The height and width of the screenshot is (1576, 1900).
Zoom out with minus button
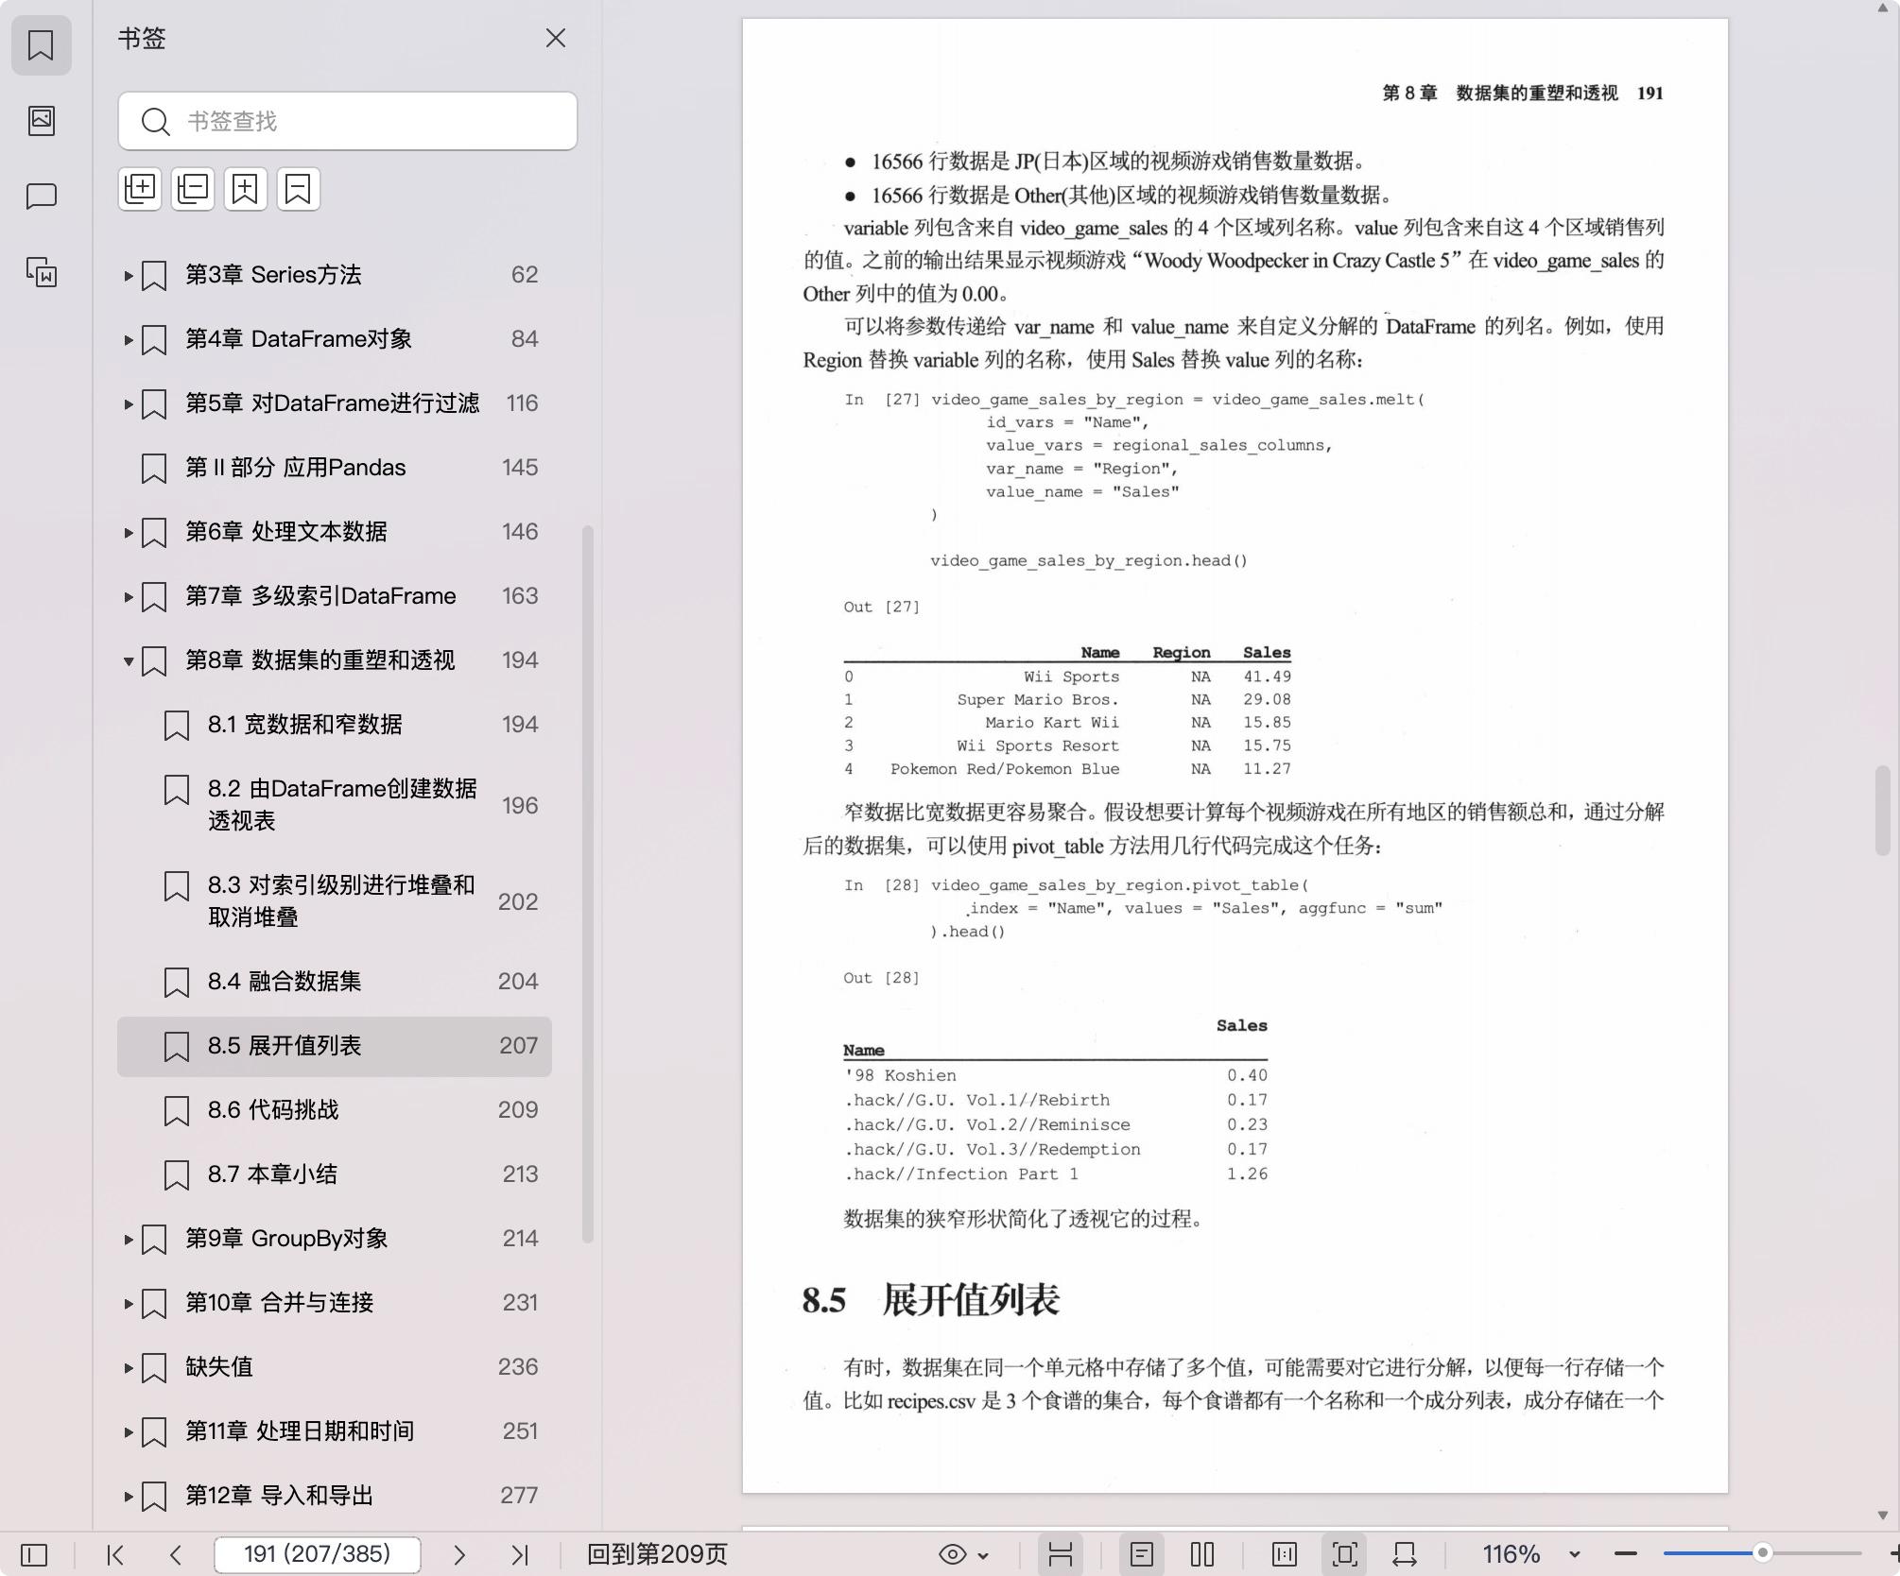click(x=1626, y=1554)
